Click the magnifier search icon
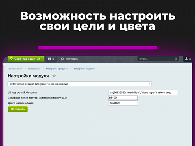The height and width of the screenshot is (146, 195). [x=176, y=59]
